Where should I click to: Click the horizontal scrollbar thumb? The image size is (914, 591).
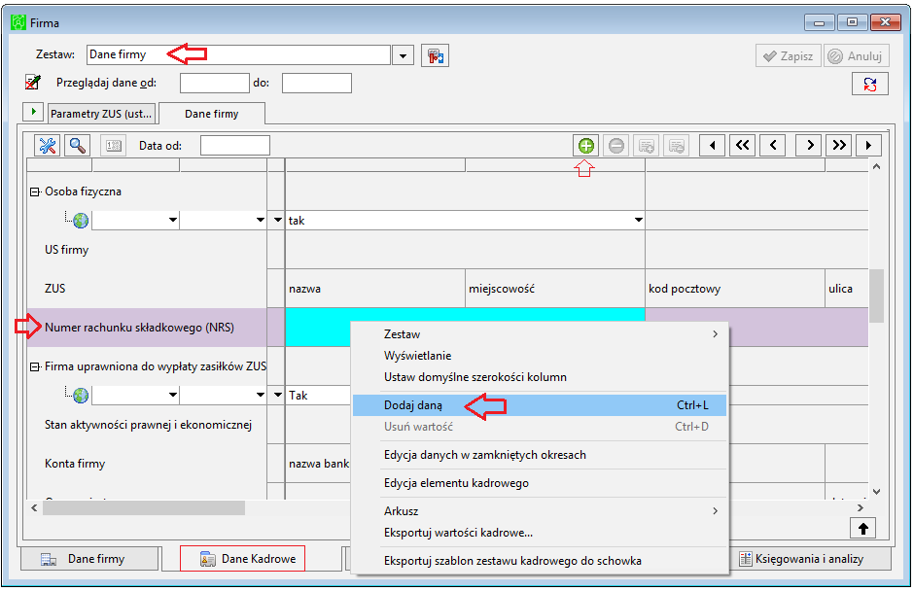(144, 508)
